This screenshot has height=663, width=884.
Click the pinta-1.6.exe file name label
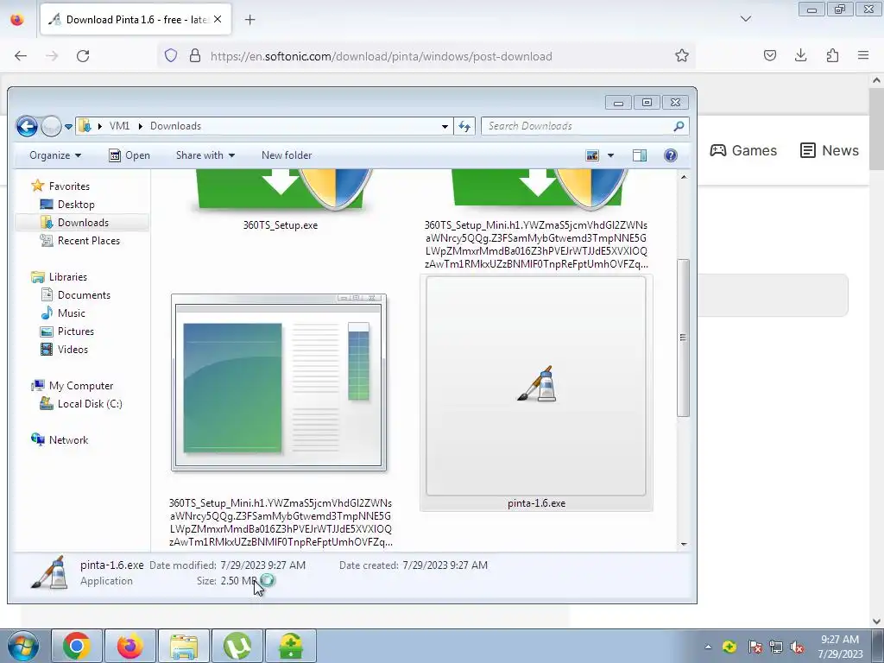tap(536, 503)
